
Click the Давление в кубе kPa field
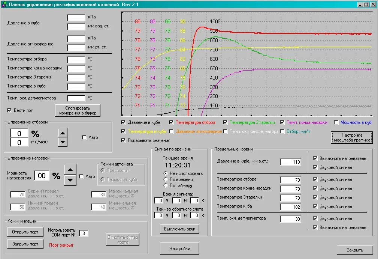(x=76, y=18)
